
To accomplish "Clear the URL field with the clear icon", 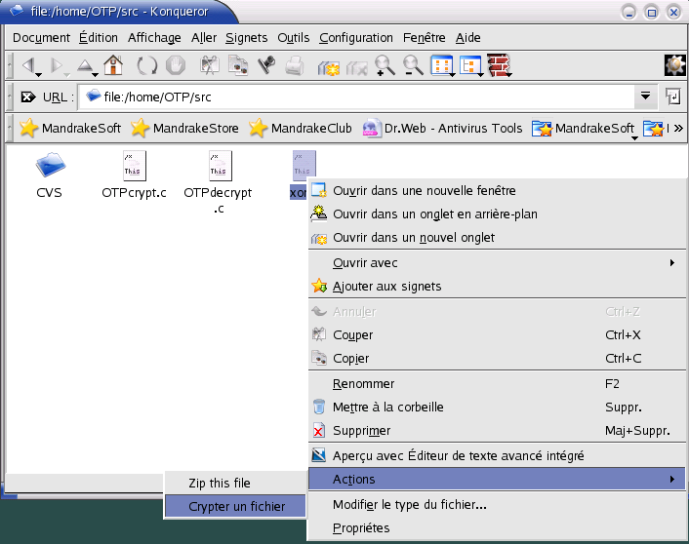I will [27, 97].
